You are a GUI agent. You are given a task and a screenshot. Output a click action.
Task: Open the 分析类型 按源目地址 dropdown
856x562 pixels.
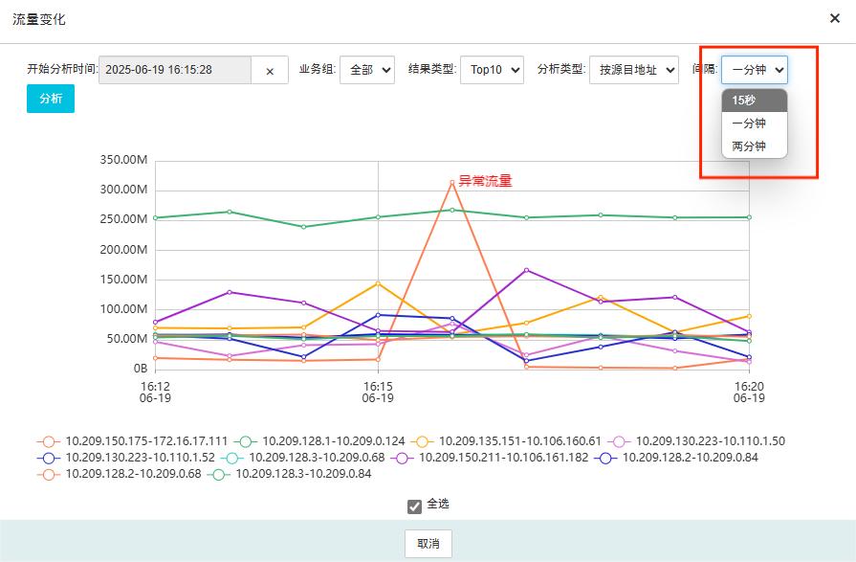[634, 70]
